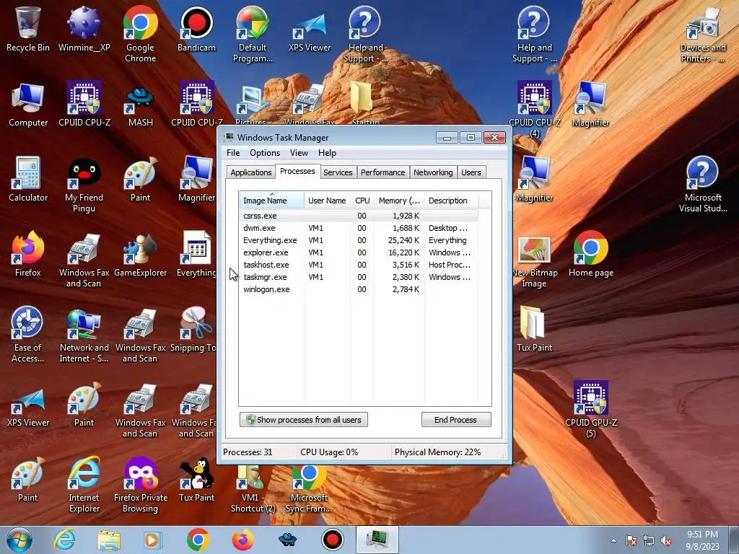Select CPUID CPU-Z (4) desktop shortcut
739x554 pixels.
pyautogui.click(x=534, y=110)
